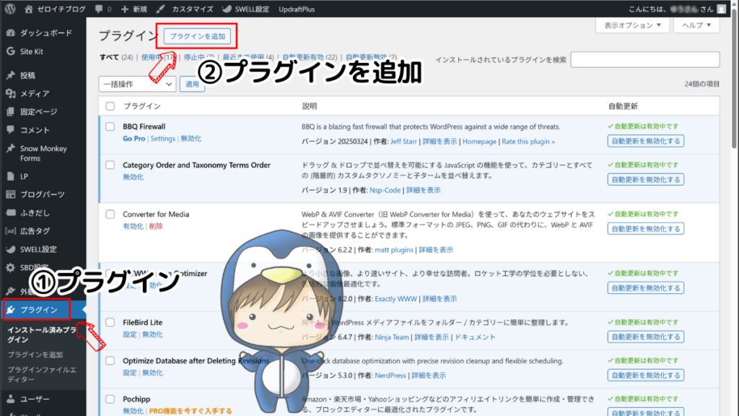739x416 pixels.
Task: Open SWELL設定 icon in admin bar
Action: (227, 9)
